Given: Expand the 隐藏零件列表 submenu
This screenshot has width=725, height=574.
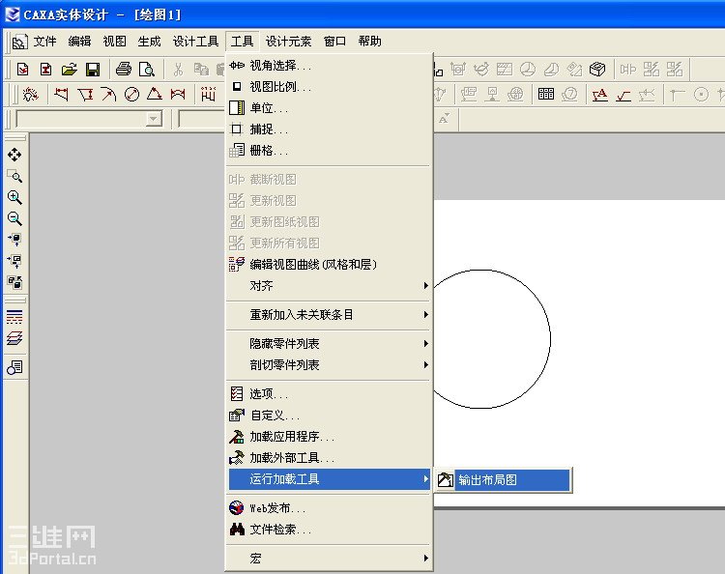Looking at the screenshot, I should coord(330,344).
